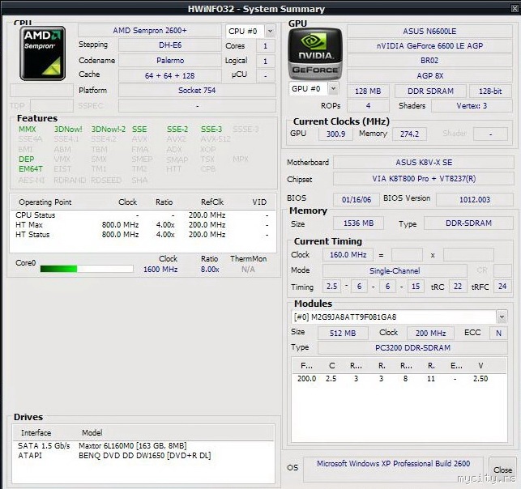Click the Socket 754 platform field
Image resolution: width=521 pixels, height=489 pixels.
tap(197, 91)
